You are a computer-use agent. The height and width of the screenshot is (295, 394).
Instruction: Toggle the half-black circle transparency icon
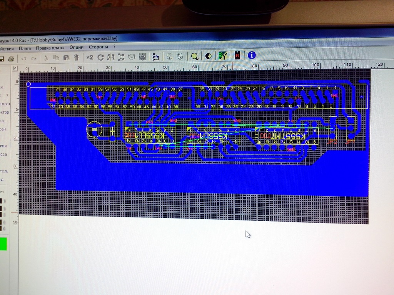click(208, 56)
